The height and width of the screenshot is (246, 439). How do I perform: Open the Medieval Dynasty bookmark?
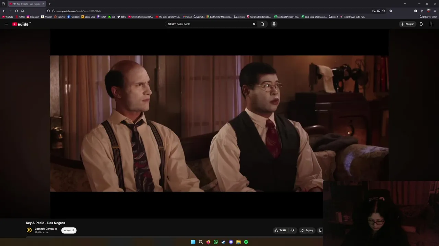(286, 17)
